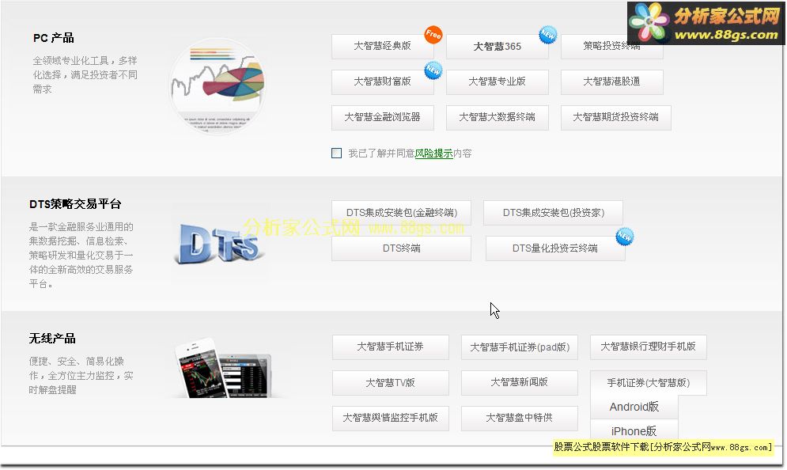
Task: Select the iPhone版 option
Action: click(x=634, y=431)
